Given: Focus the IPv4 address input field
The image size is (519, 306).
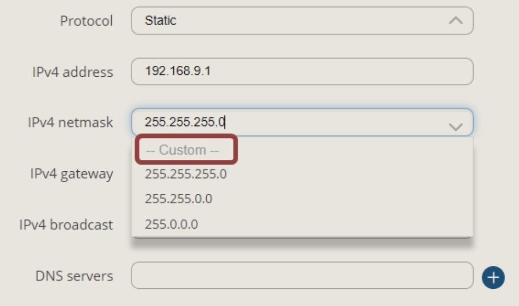Looking at the screenshot, I should 302,72.
